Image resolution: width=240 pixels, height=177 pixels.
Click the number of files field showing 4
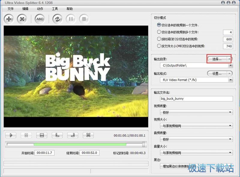228,32
